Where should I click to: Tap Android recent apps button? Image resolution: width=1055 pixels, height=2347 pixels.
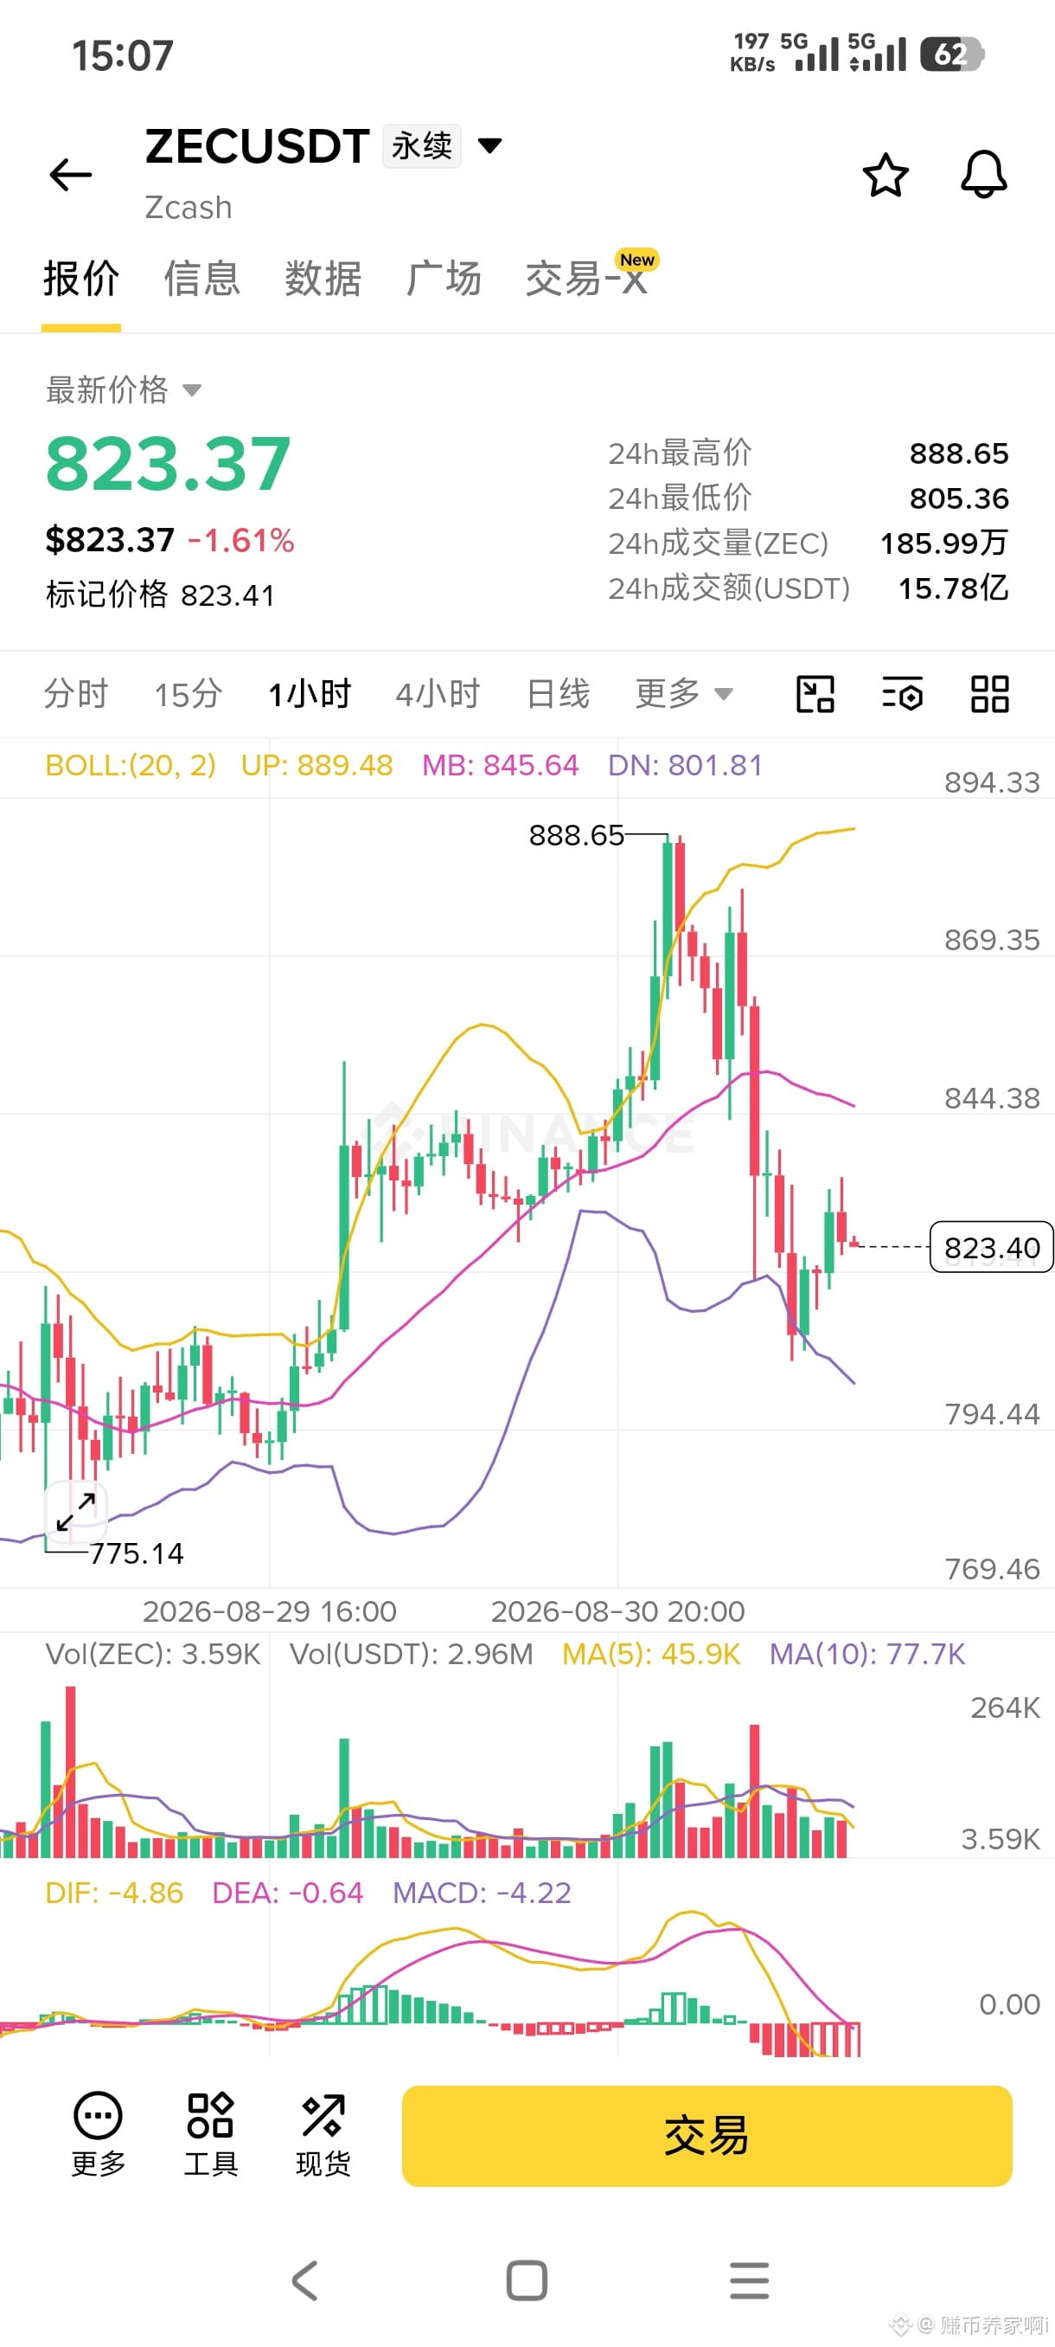(749, 2280)
